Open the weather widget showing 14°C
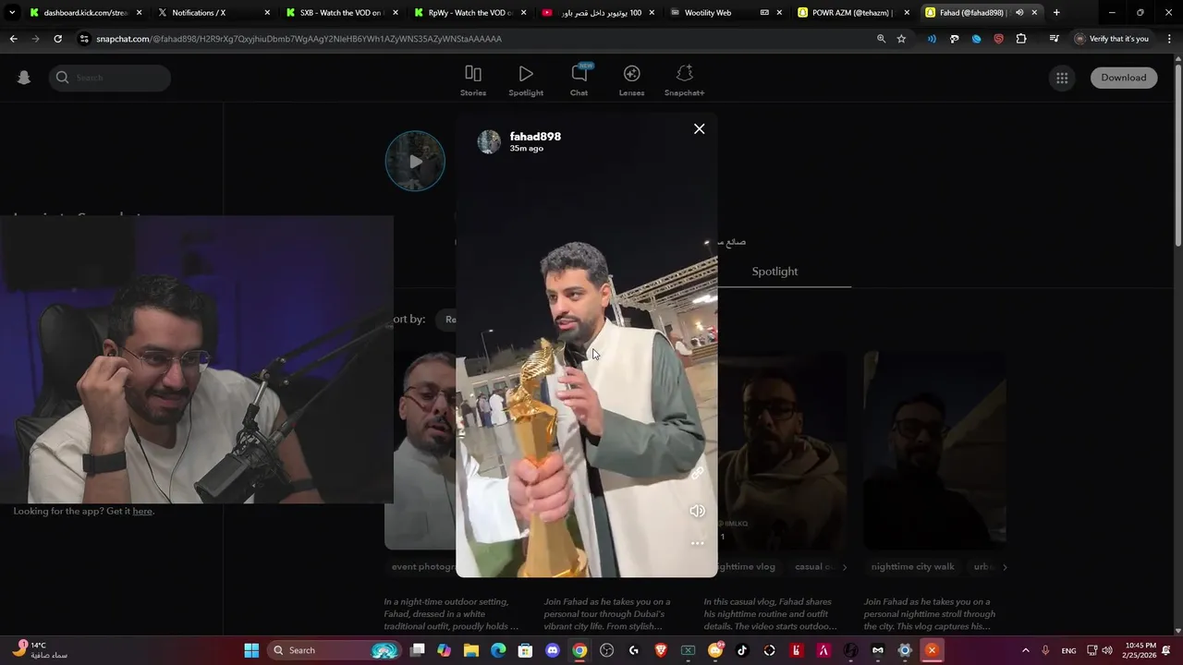Screen dimensions: 1183x665 pos(41,650)
